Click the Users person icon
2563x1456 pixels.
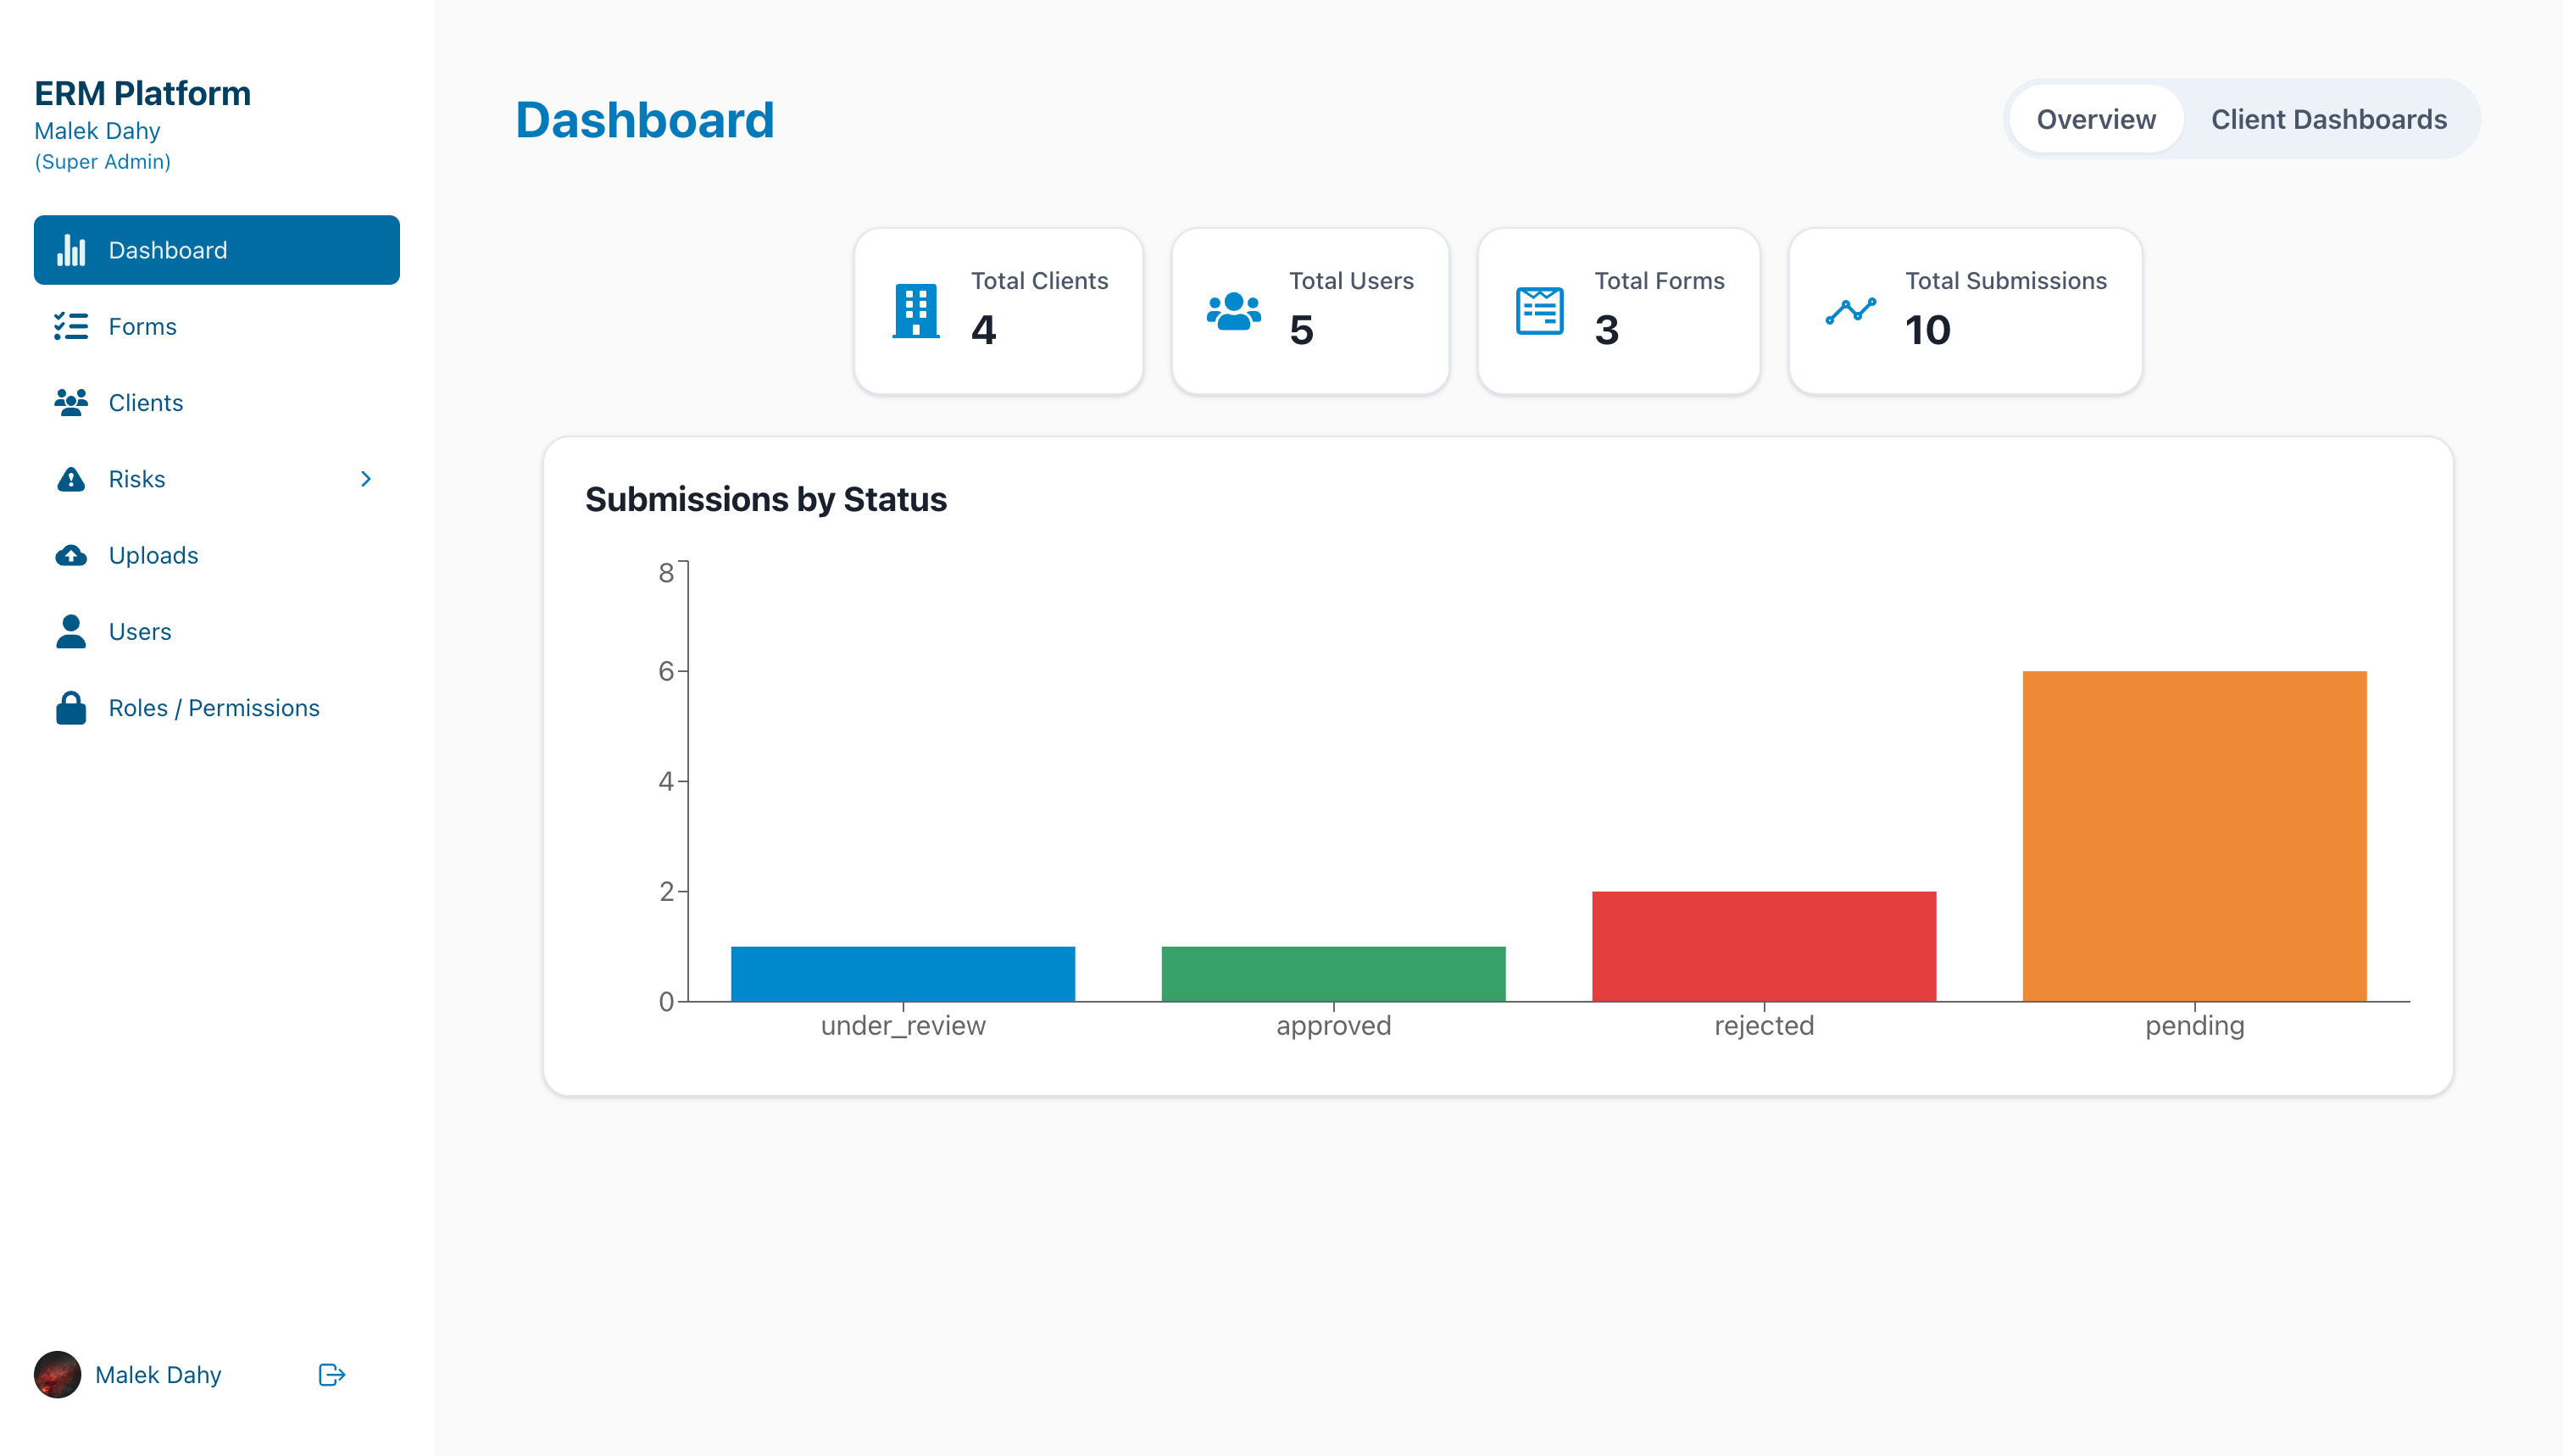pos(71,631)
